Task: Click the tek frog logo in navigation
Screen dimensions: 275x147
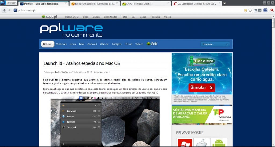Action: click(x=152, y=44)
